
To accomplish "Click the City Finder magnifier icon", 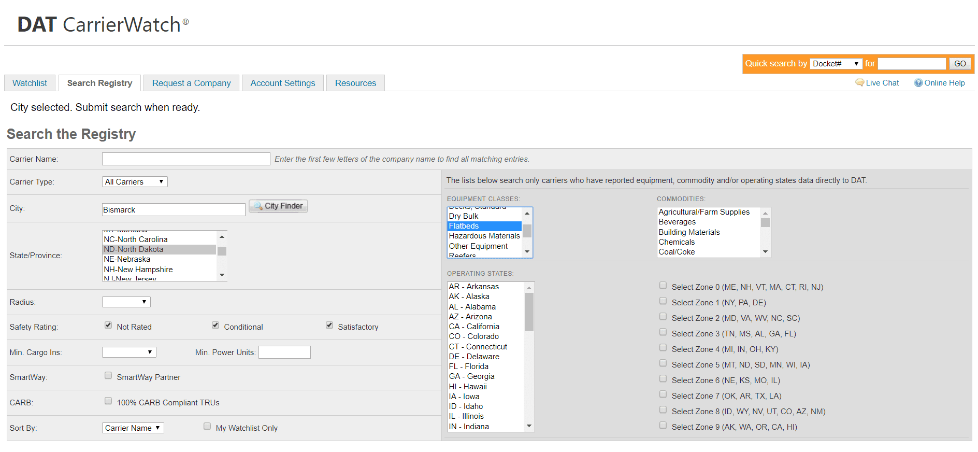I will click(x=258, y=206).
